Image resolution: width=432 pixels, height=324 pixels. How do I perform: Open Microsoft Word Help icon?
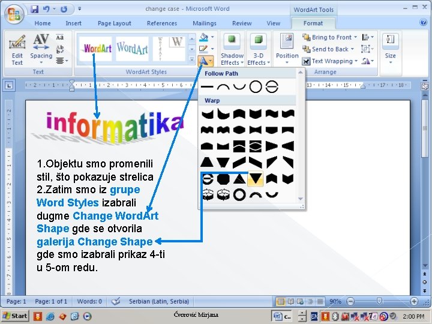click(x=423, y=22)
